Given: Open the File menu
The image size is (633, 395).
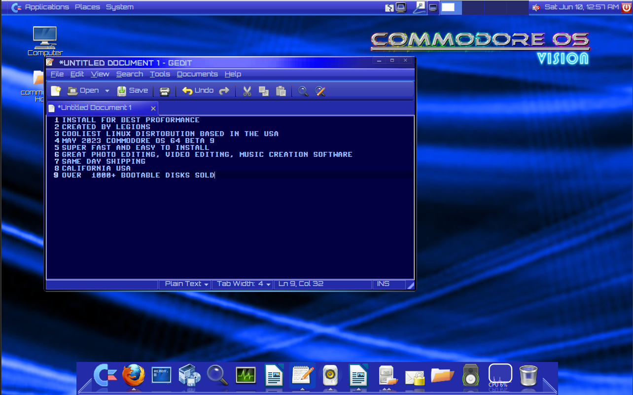Looking at the screenshot, I should pos(57,74).
